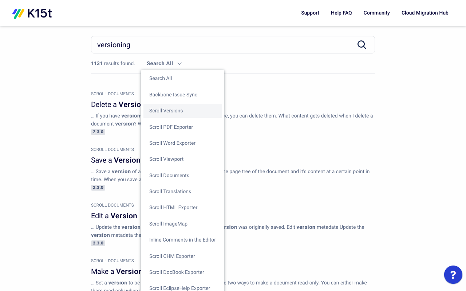
Task: Choose Search All from the filter list
Action: click(x=161, y=78)
